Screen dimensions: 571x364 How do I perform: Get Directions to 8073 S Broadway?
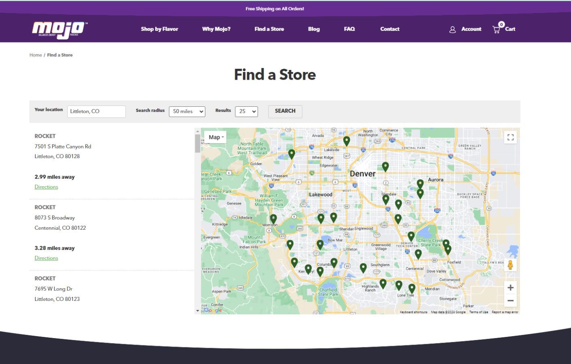[x=46, y=258]
